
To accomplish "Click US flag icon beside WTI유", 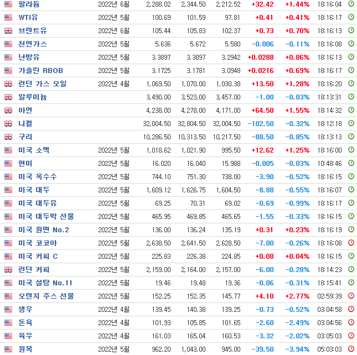I will (x=8, y=17).
